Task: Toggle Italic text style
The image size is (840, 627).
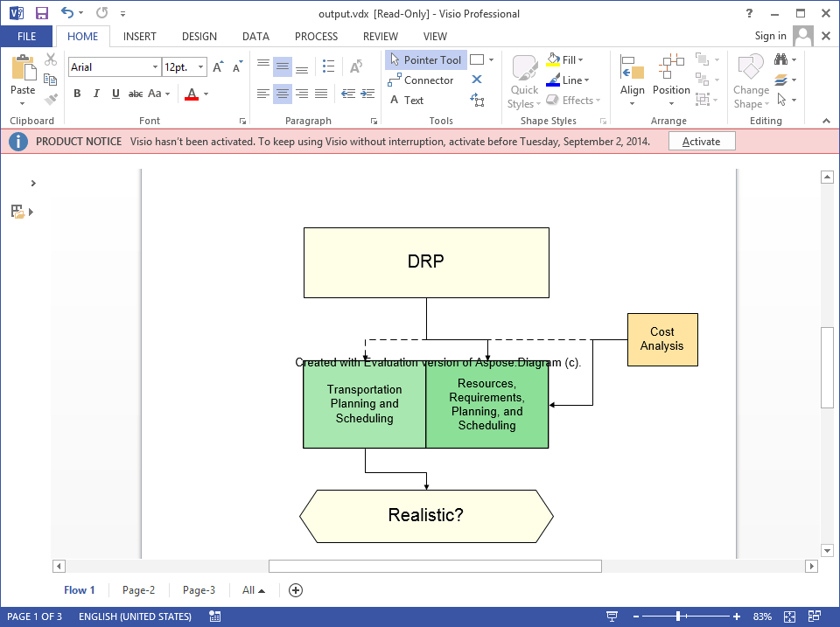Action: [96, 94]
